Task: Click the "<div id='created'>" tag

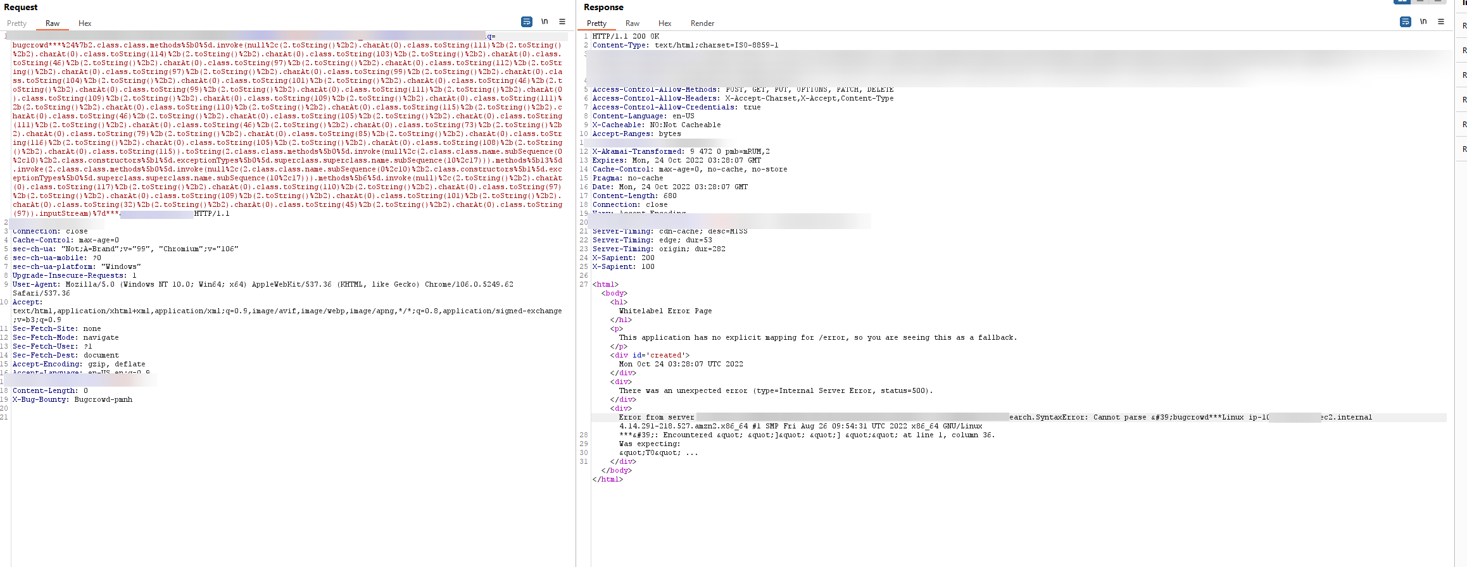Action: point(650,356)
